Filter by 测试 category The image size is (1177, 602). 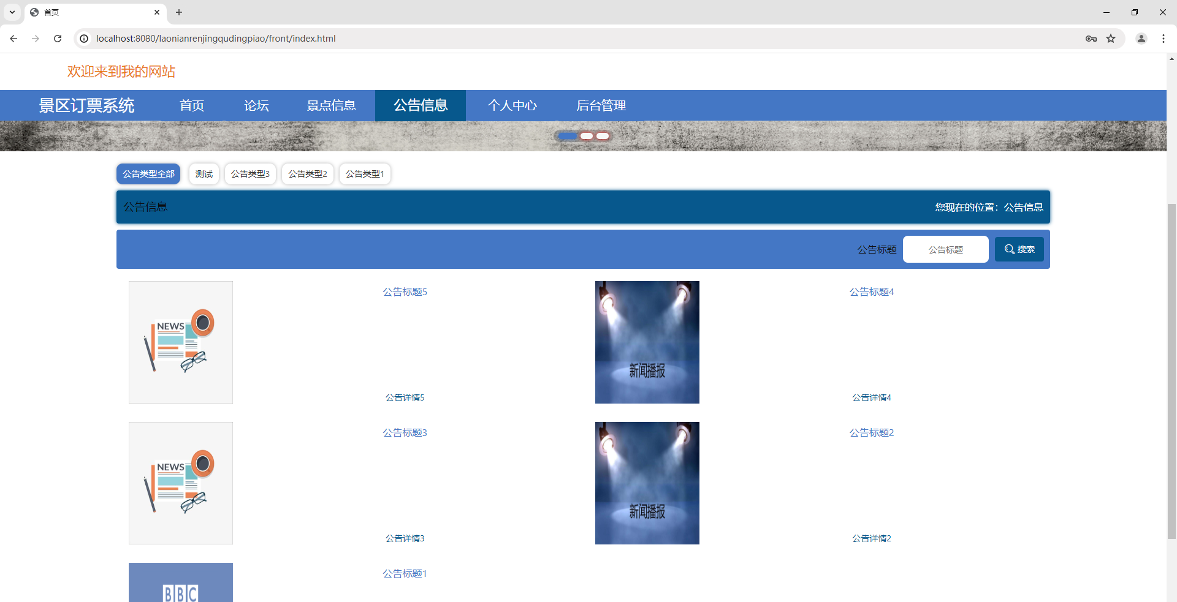tap(204, 174)
